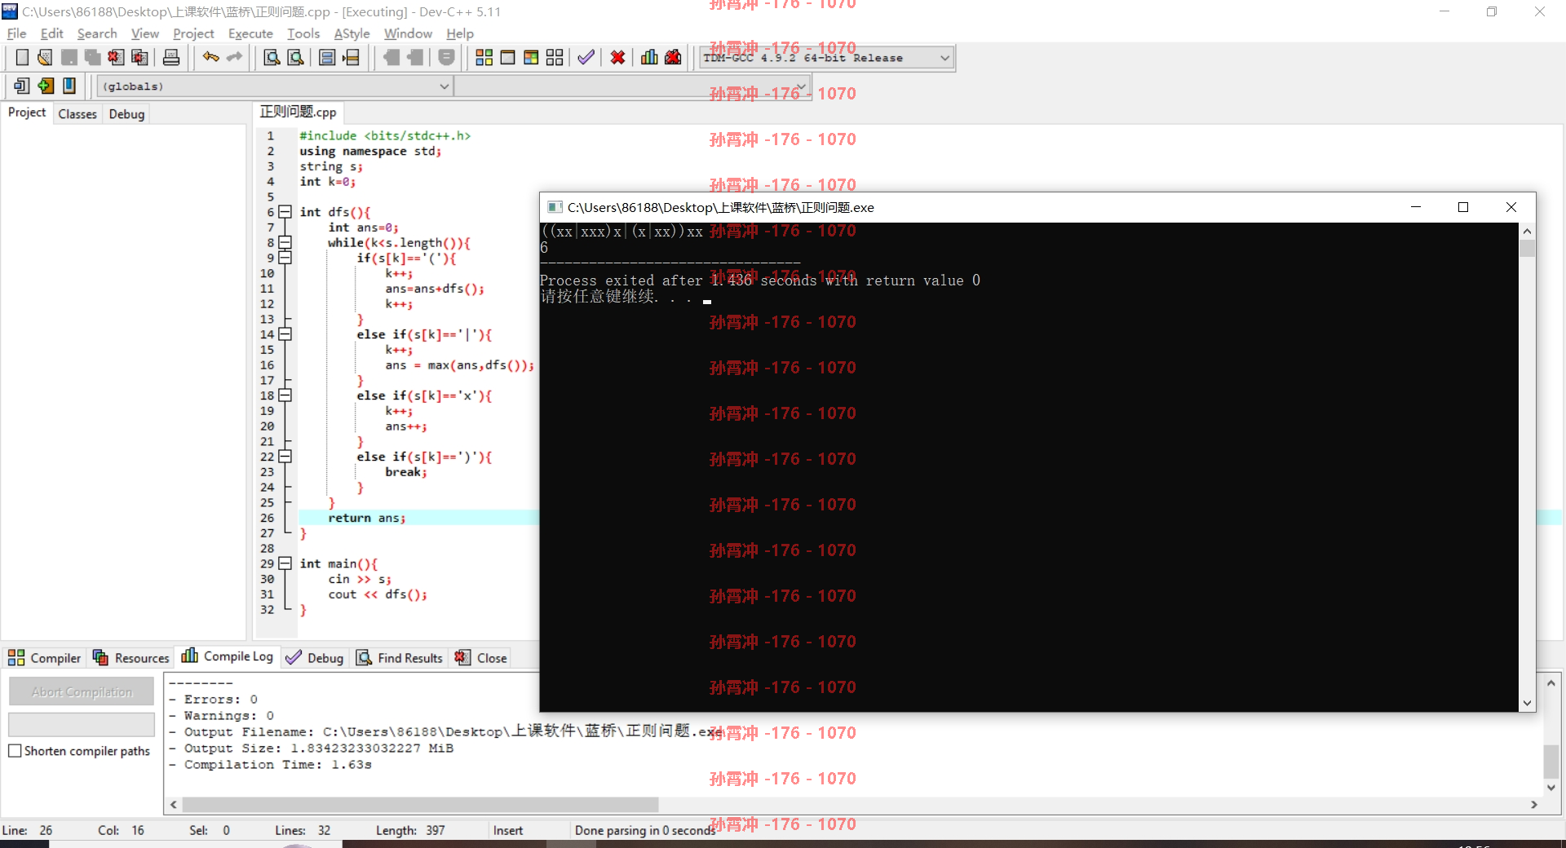Click the Abort Compilation button
The height and width of the screenshot is (848, 1566).
[82, 691]
